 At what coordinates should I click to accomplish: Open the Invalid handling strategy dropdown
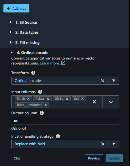[114, 144]
